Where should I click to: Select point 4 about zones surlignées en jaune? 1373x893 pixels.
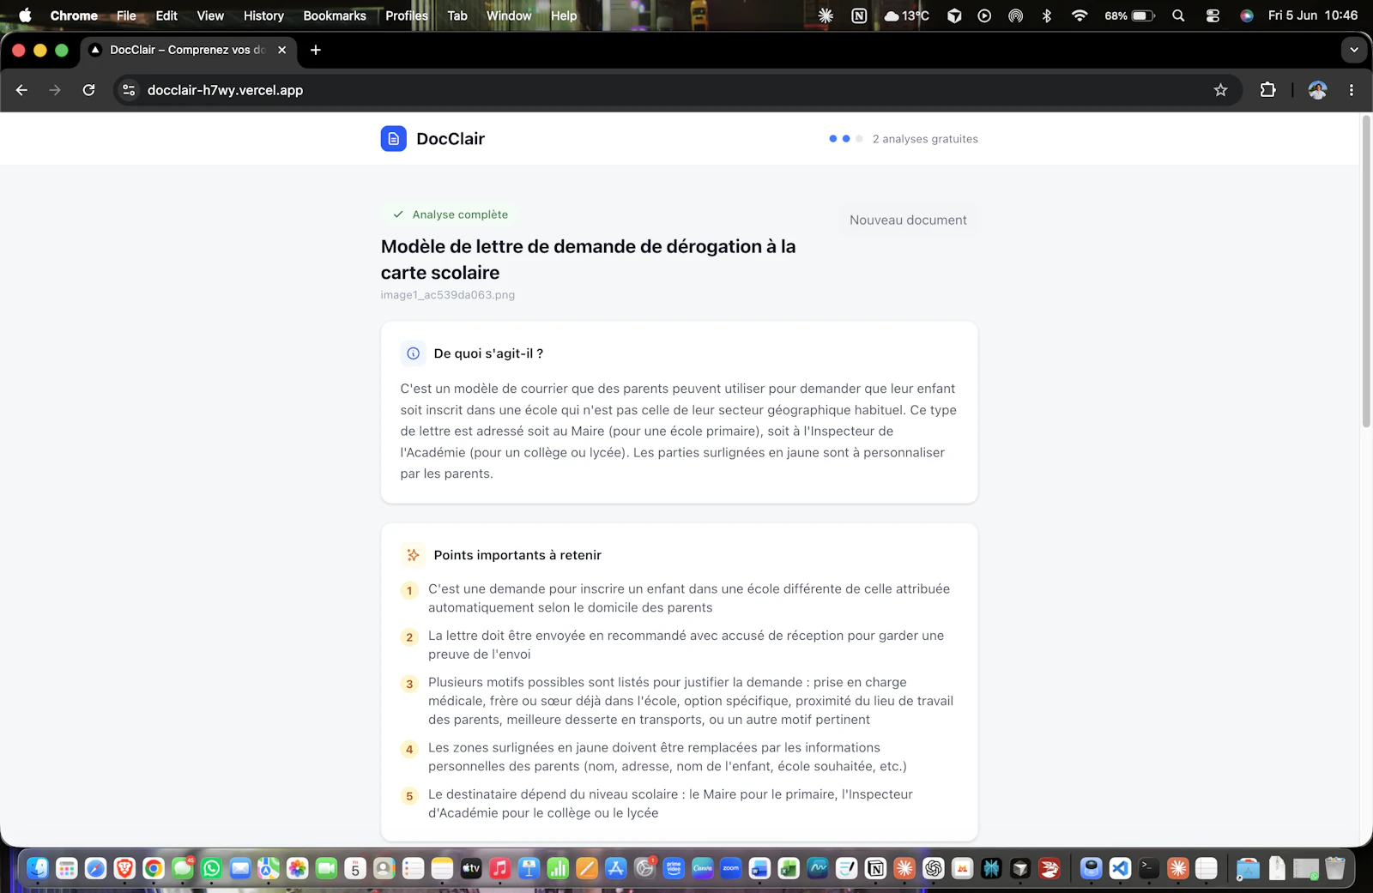(679, 757)
